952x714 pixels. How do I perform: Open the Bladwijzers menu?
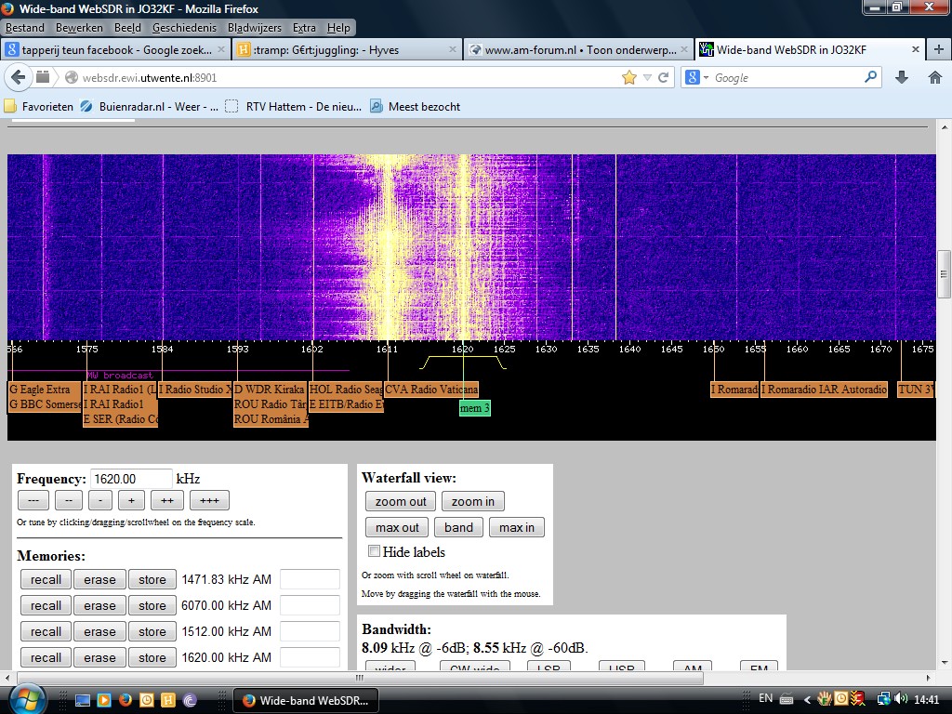(x=254, y=28)
